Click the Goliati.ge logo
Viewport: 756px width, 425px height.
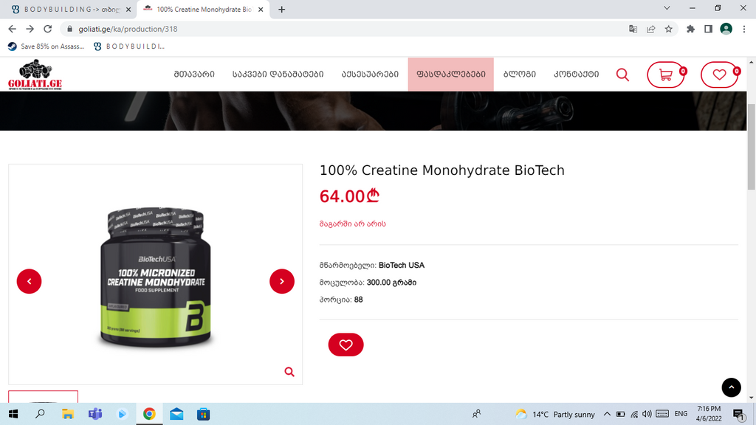tap(35, 75)
